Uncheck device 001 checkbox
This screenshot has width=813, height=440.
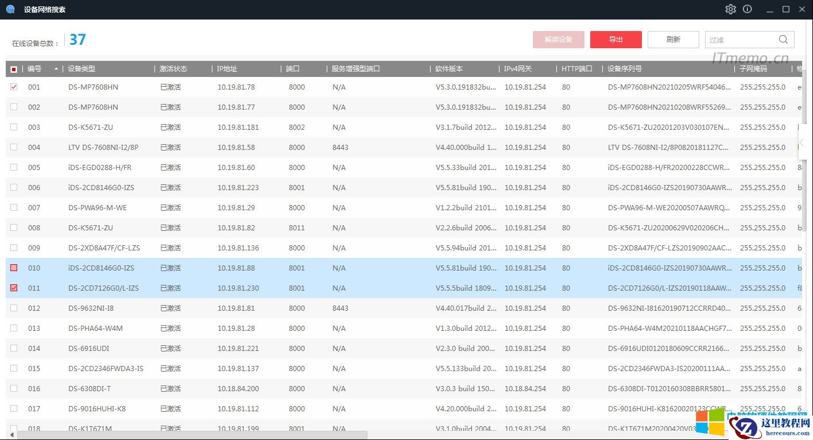[14, 87]
